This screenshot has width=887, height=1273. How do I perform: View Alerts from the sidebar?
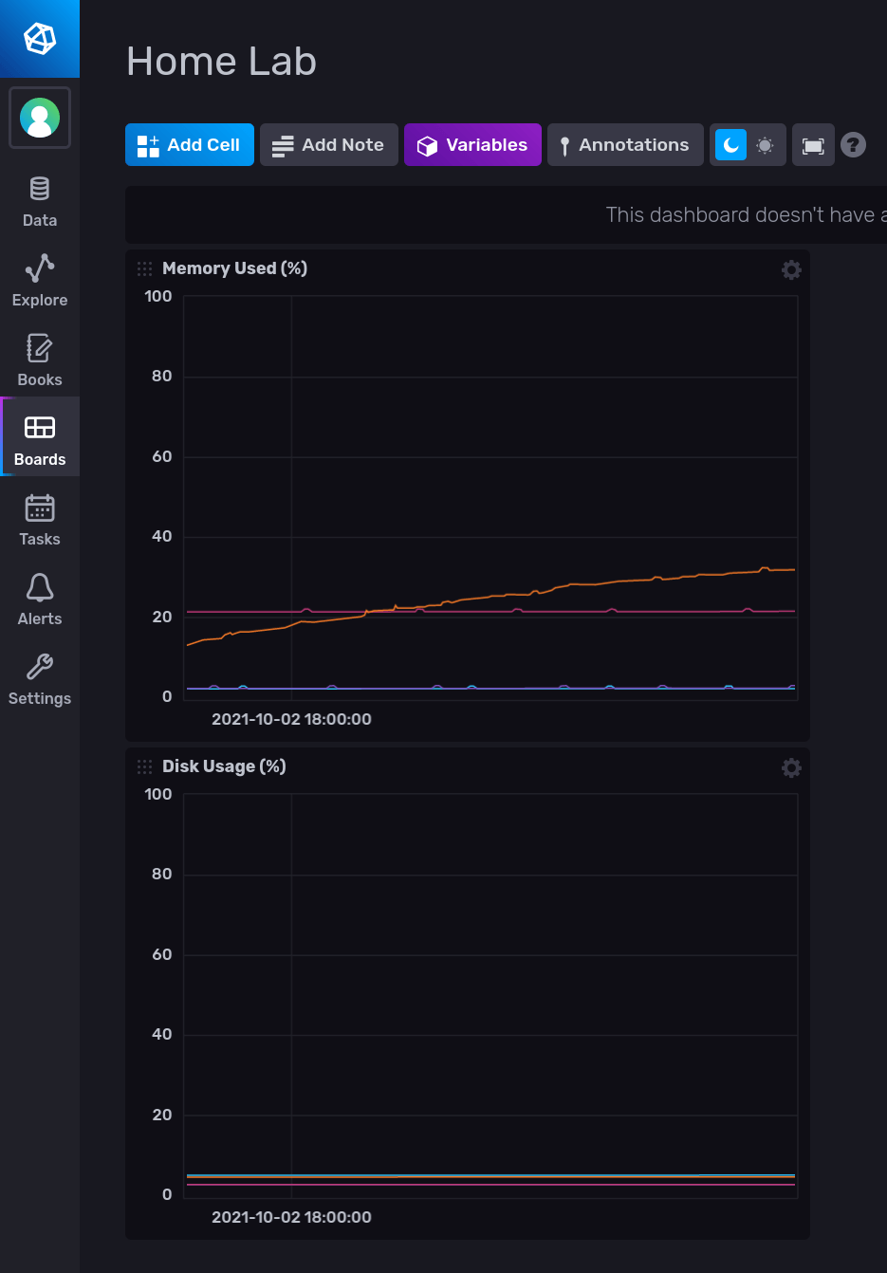click(39, 598)
